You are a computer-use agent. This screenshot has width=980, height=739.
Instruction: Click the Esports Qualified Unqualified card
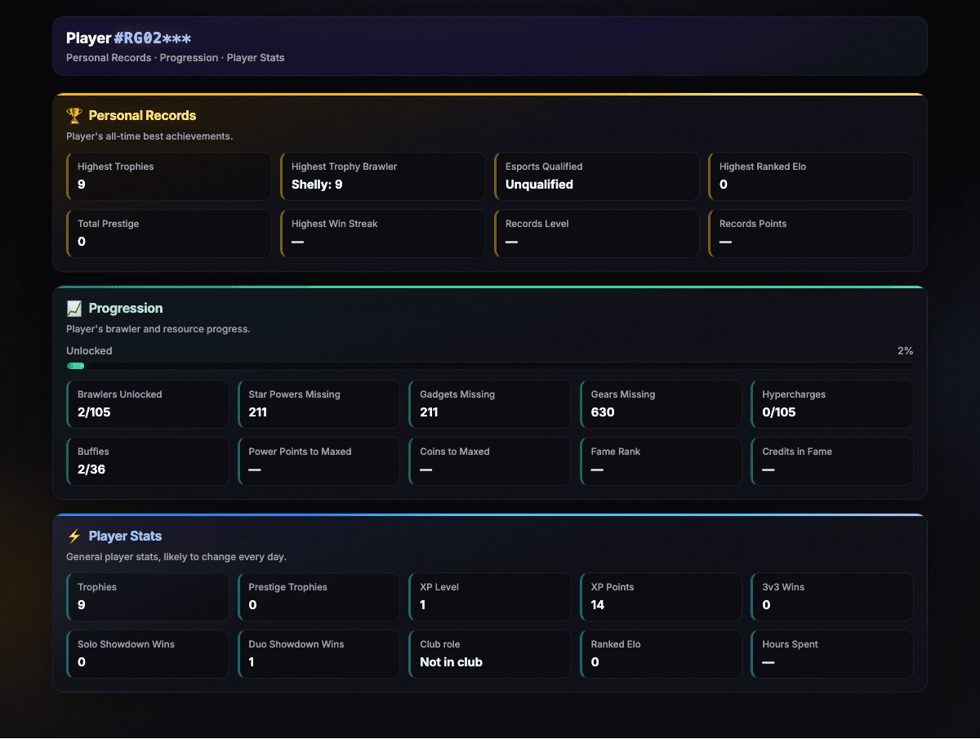click(x=597, y=176)
